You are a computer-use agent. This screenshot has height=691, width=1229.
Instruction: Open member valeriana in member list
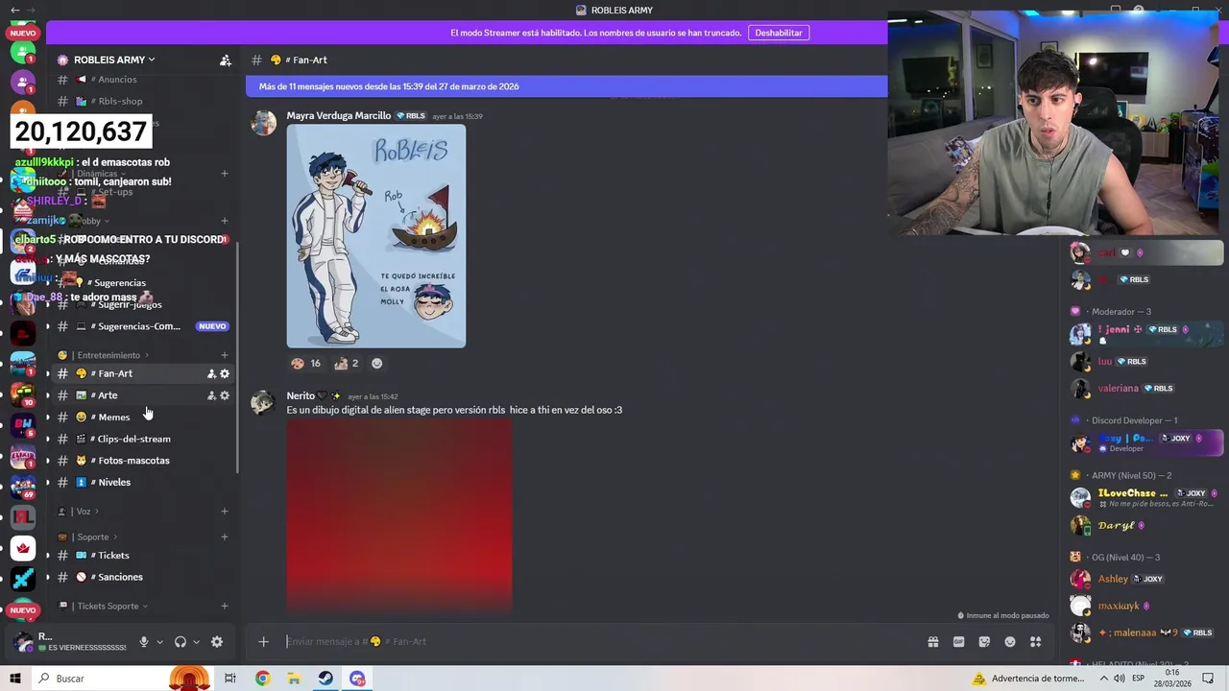pos(1119,389)
